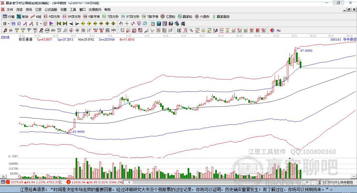Screen dimensions: 357x193
Task: Open the 9T四方形 time square
Action: (x=130, y=17)
